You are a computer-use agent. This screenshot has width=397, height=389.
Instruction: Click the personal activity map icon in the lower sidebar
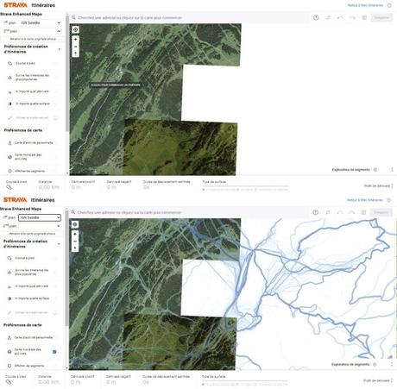point(9,337)
